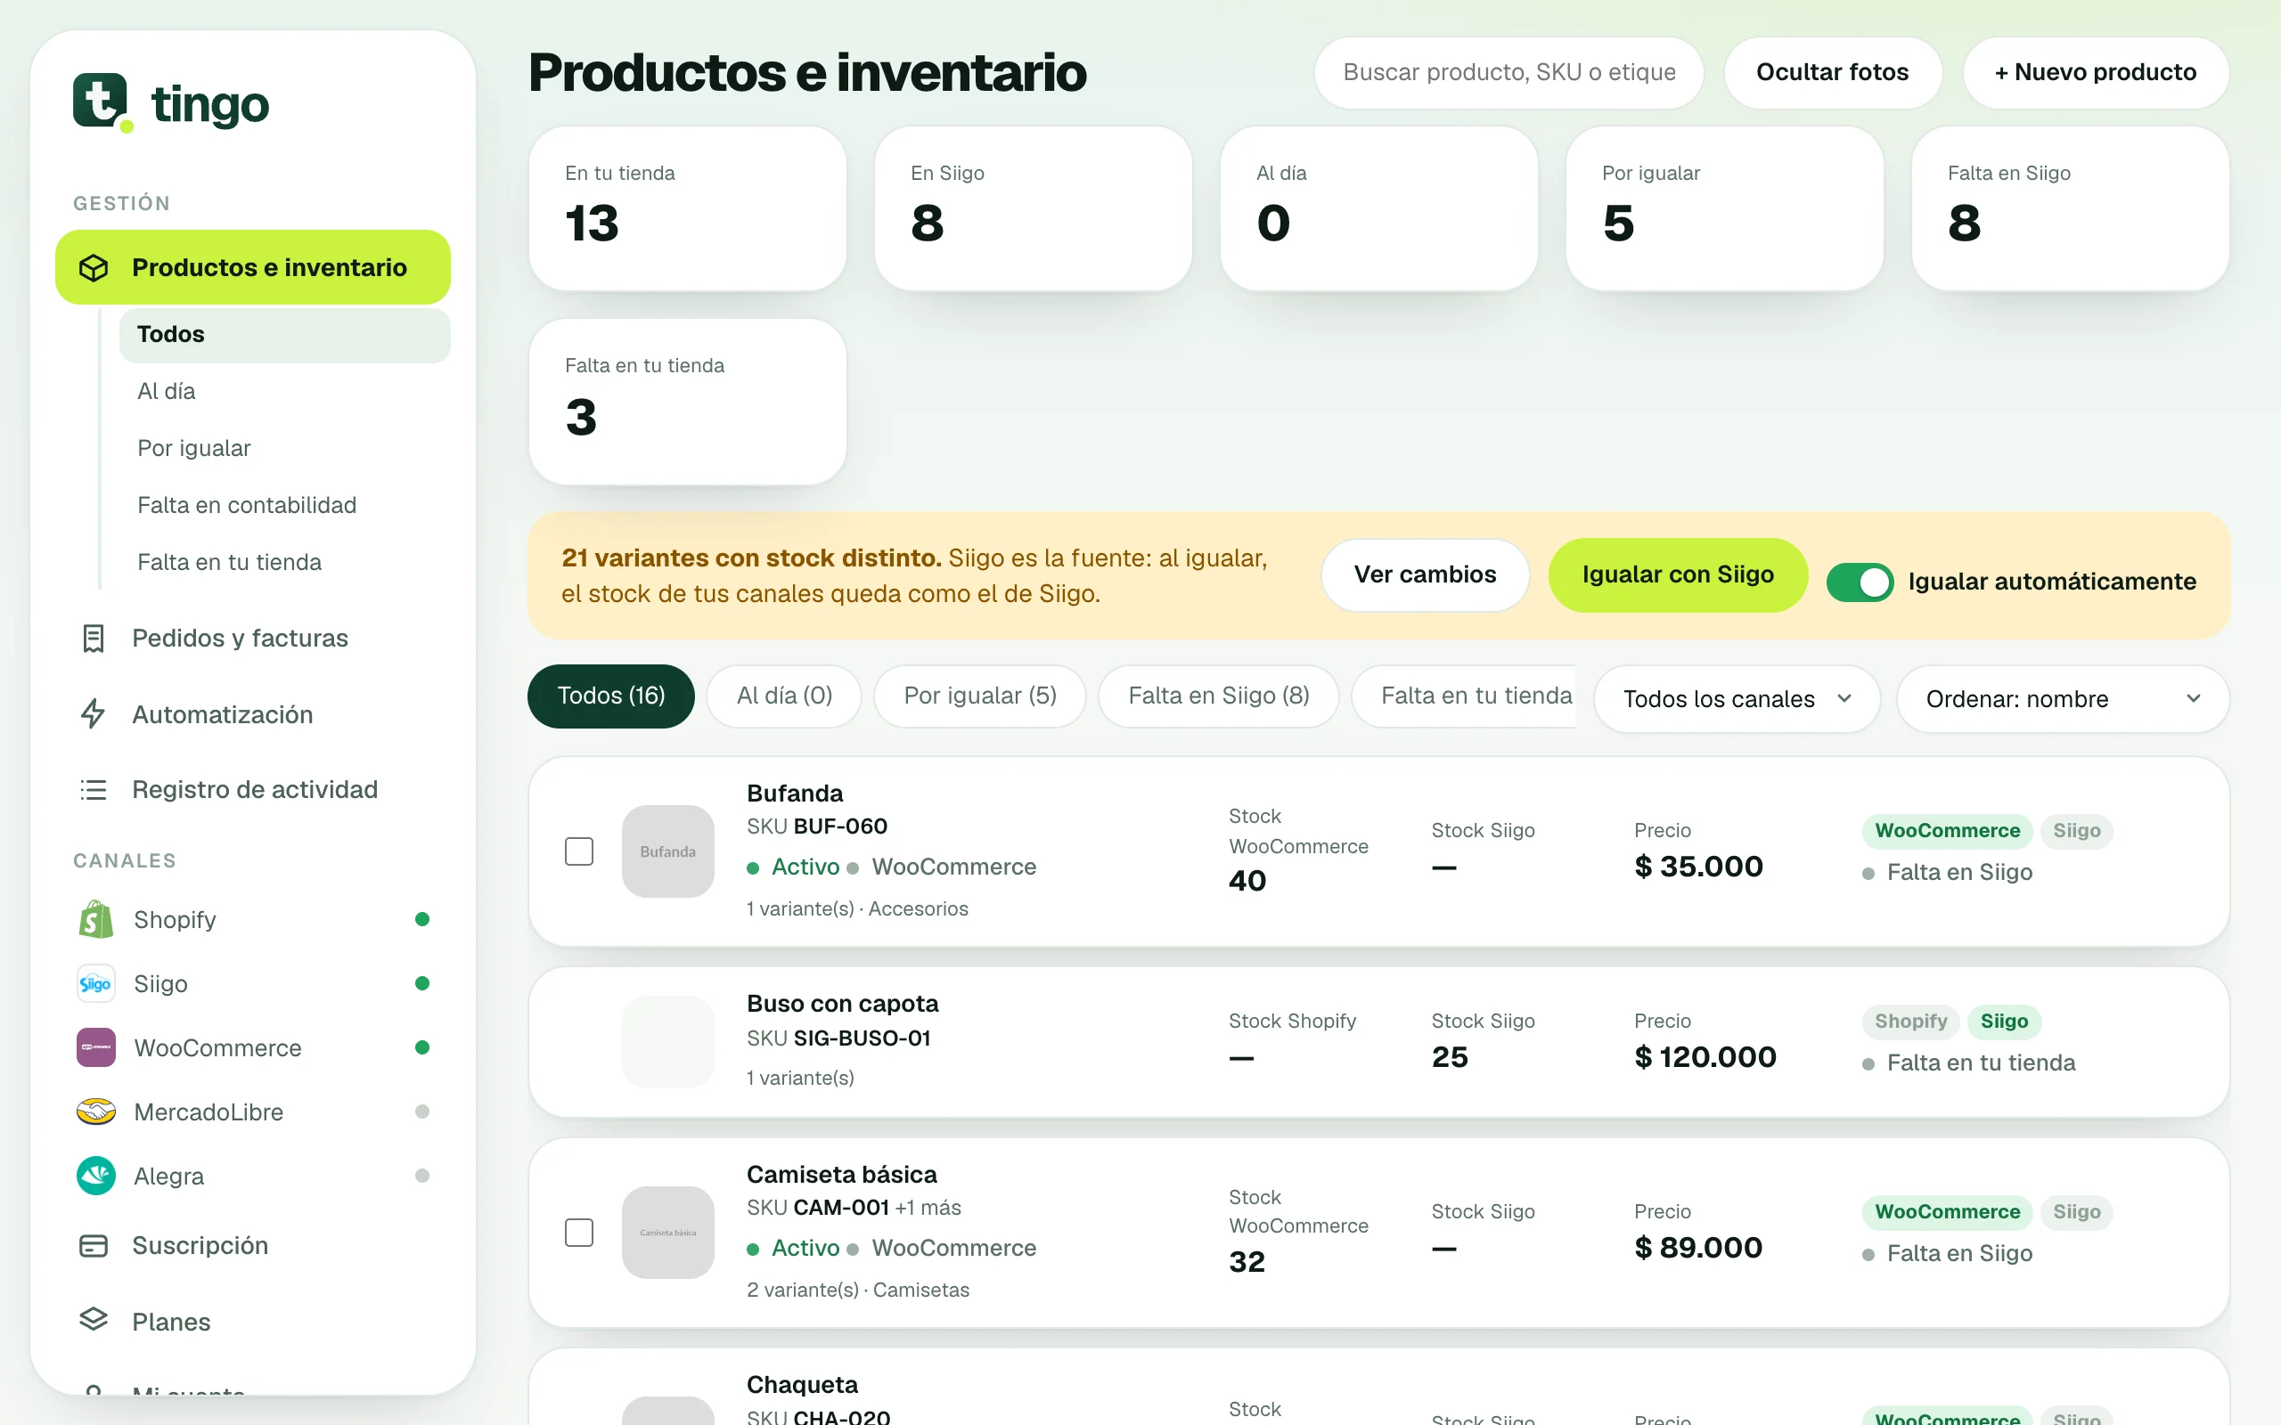The image size is (2281, 1425).
Task: Check the Bufanda product checkbox
Action: [579, 851]
